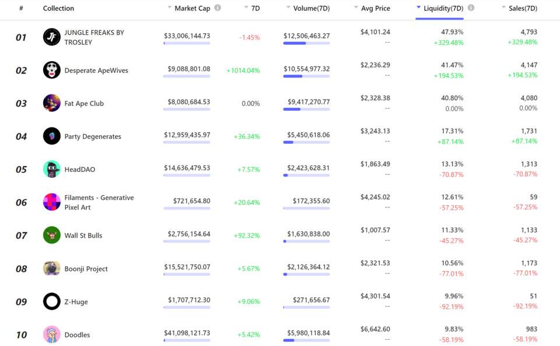Open the Boonji Project collection link
560x346 pixels.
click(x=86, y=269)
